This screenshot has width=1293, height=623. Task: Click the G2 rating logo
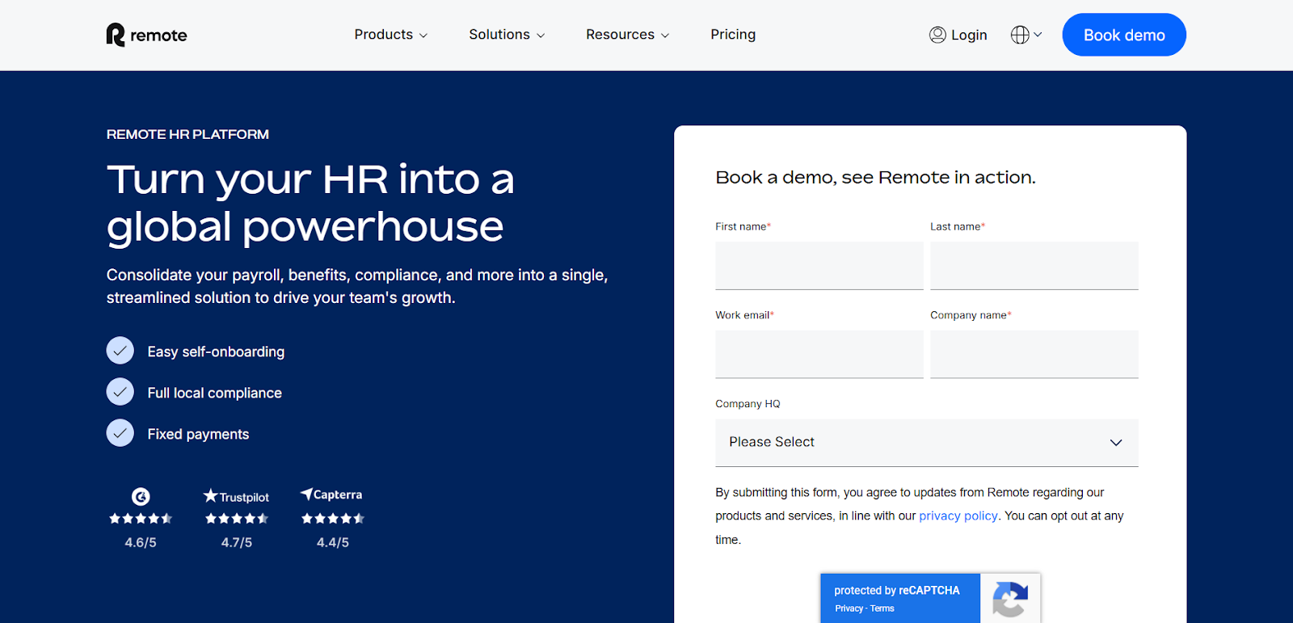pyautogui.click(x=141, y=496)
